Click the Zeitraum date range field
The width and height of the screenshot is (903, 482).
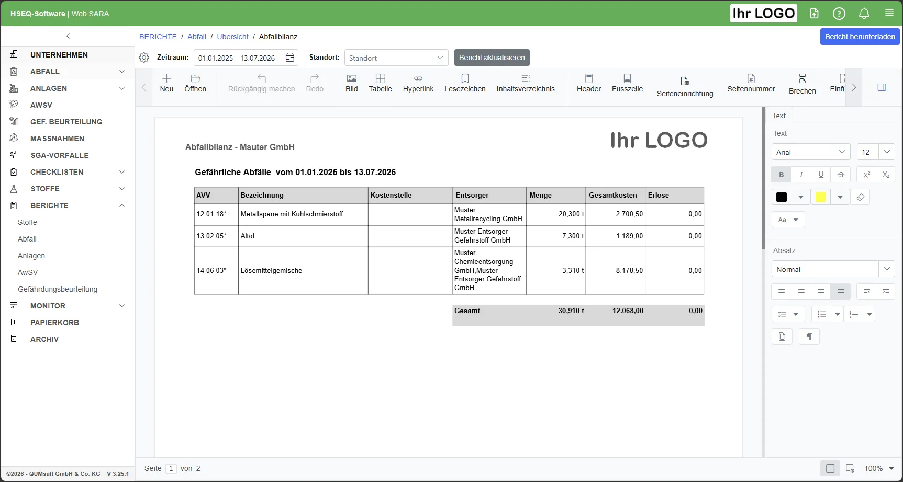point(238,58)
